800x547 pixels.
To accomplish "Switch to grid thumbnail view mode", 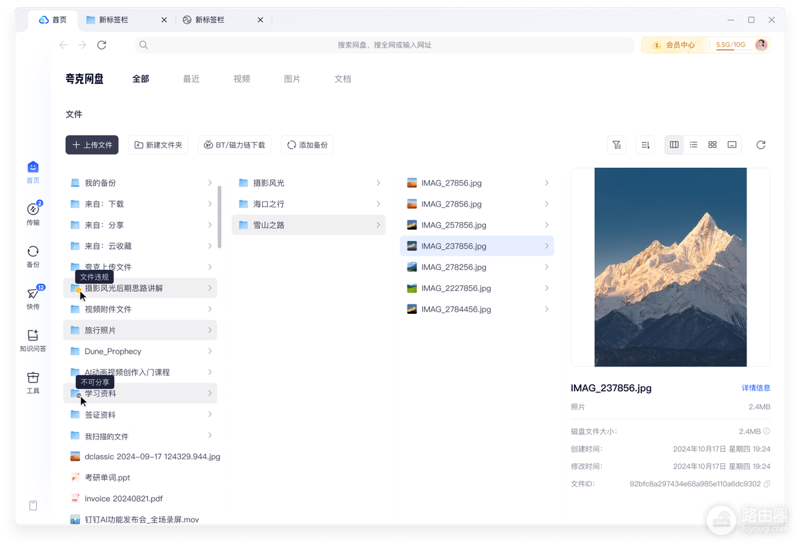I will pos(712,145).
